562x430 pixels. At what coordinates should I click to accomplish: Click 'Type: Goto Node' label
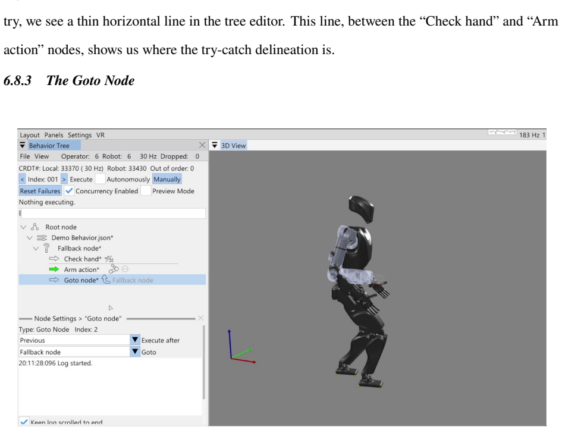[x=44, y=329]
